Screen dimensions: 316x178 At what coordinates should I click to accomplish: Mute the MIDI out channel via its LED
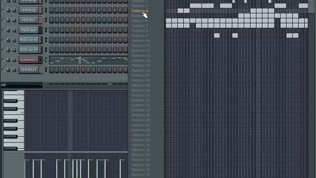(2, 30)
